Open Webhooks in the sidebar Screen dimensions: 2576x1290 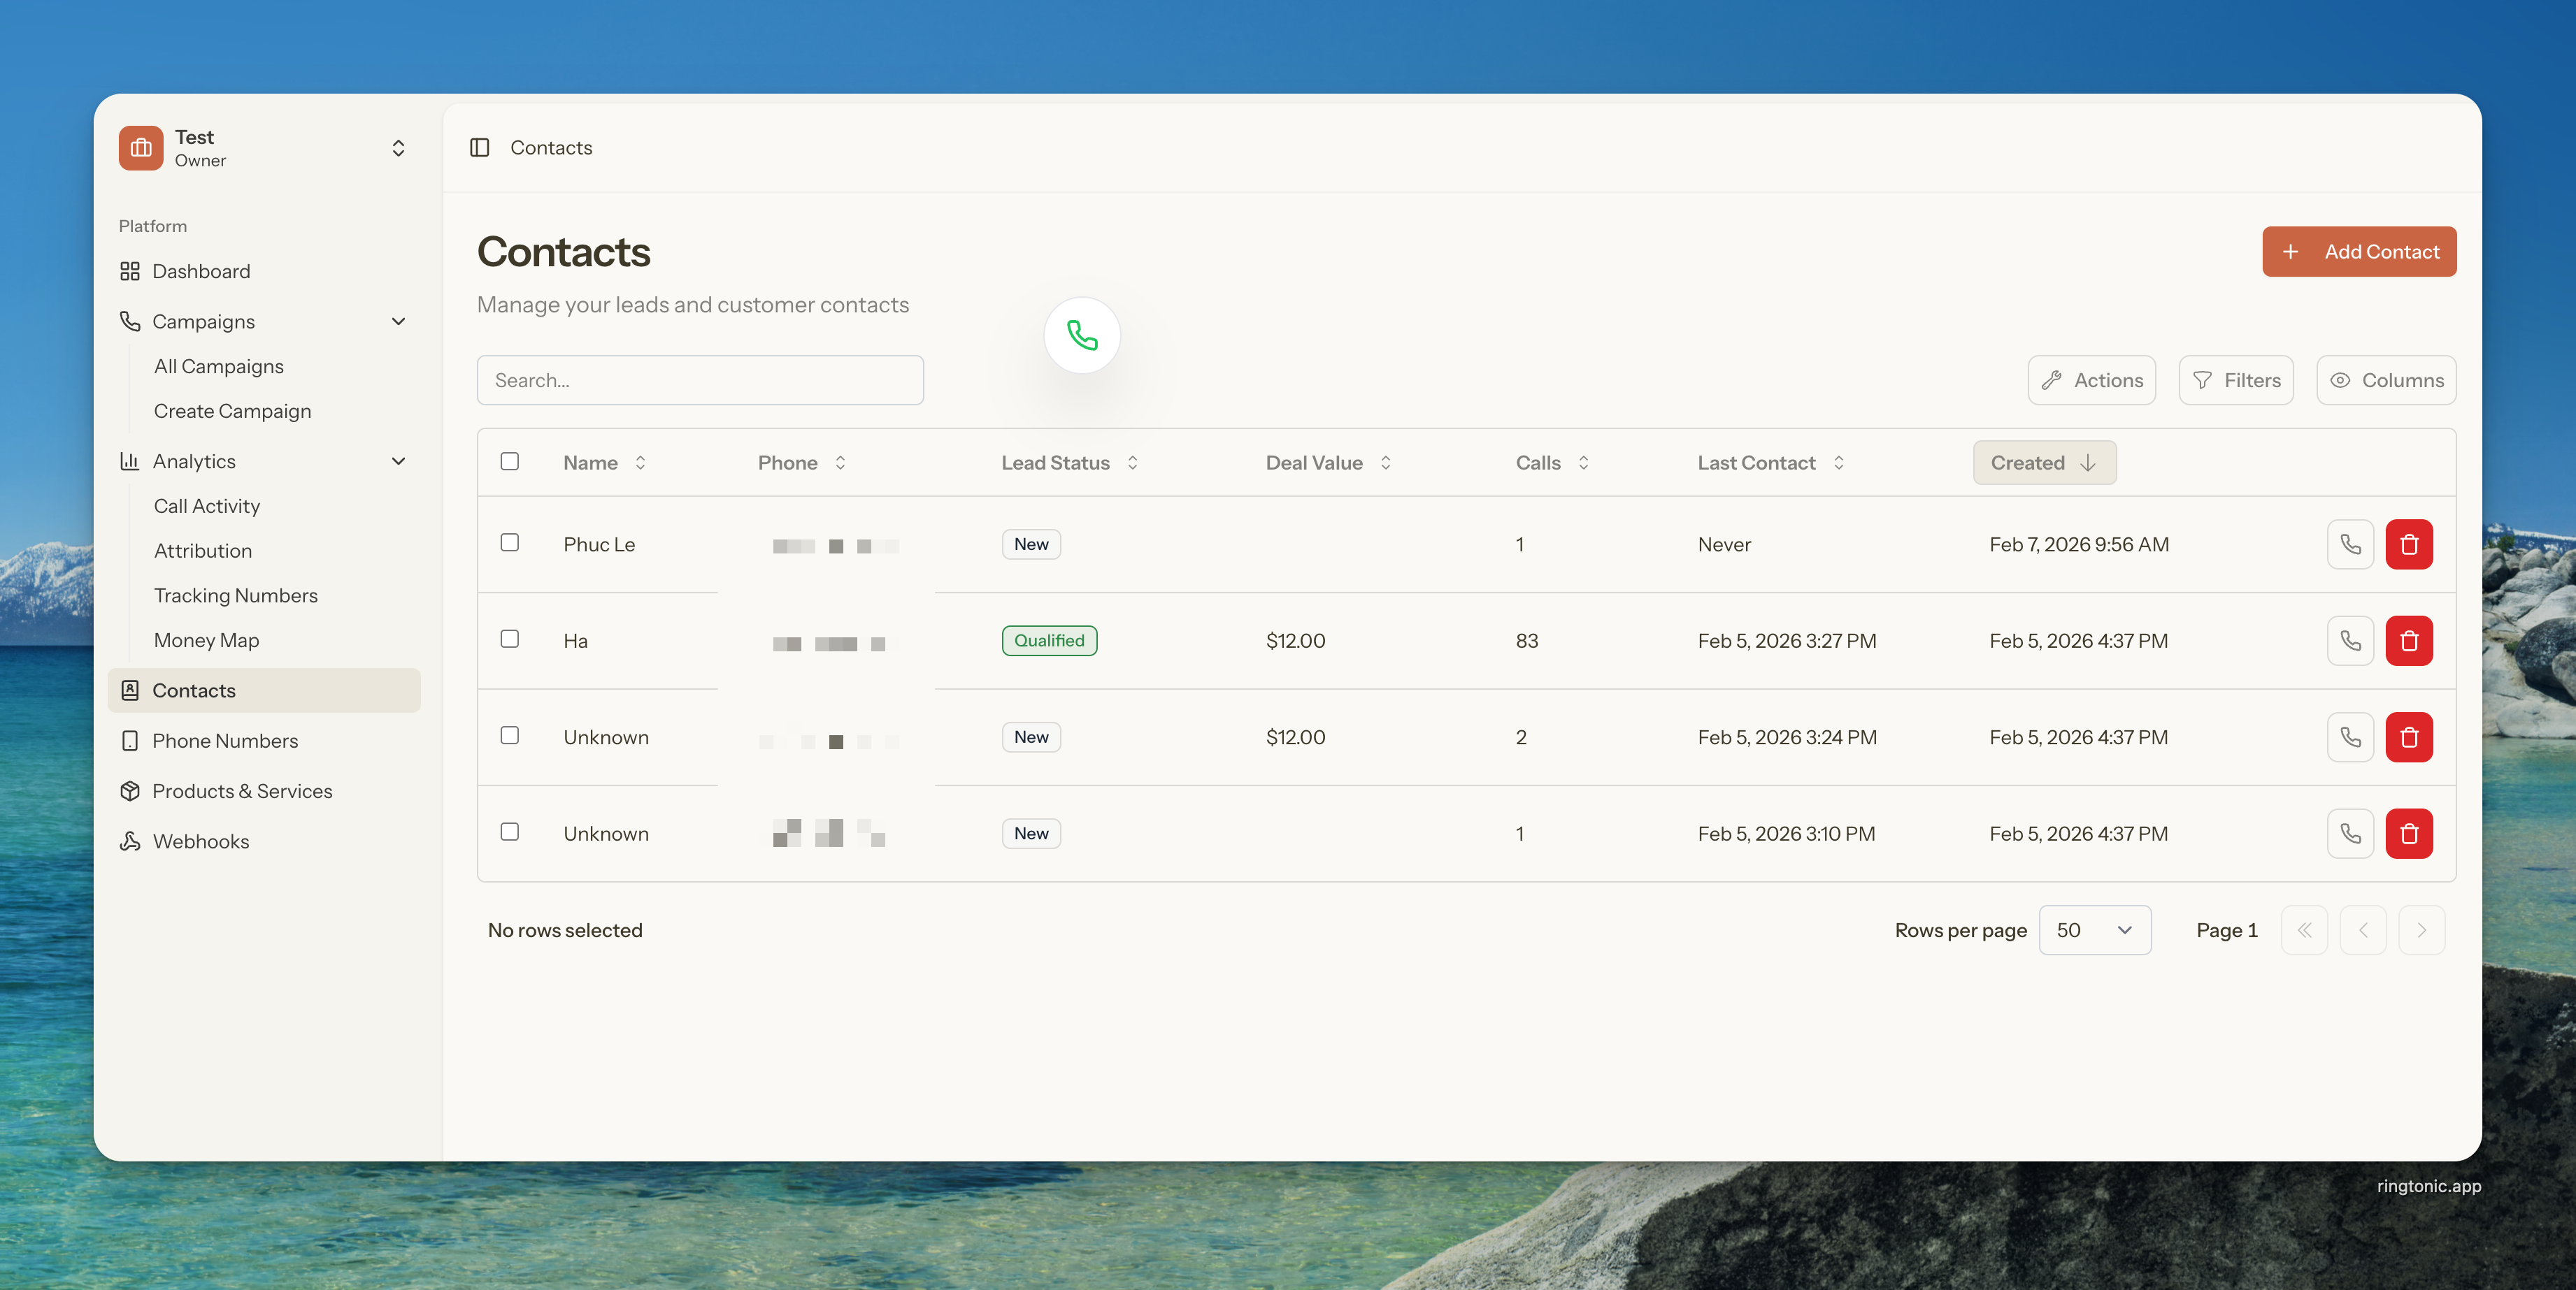click(200, 841)
